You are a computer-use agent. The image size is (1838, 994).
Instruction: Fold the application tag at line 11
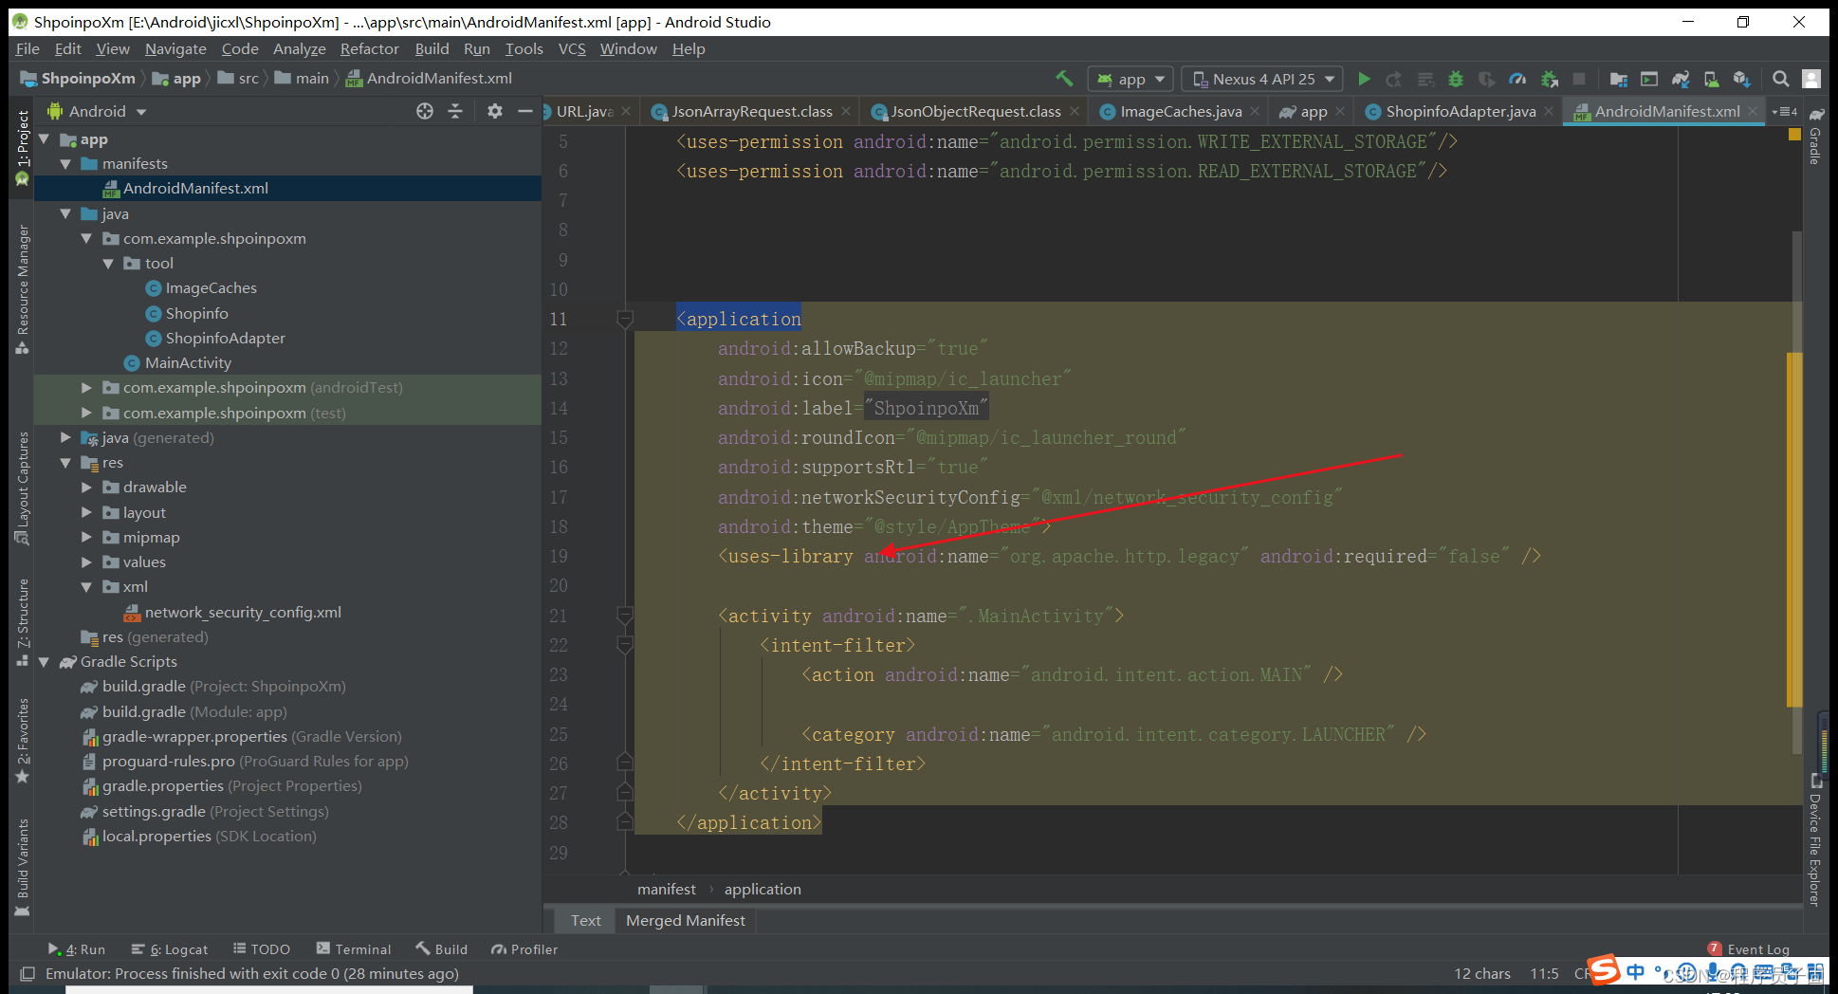tap(624, 320)
